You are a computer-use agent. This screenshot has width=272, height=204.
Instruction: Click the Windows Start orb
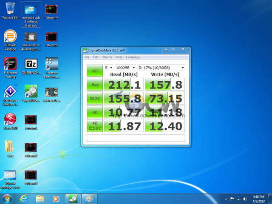pos(7,199)
